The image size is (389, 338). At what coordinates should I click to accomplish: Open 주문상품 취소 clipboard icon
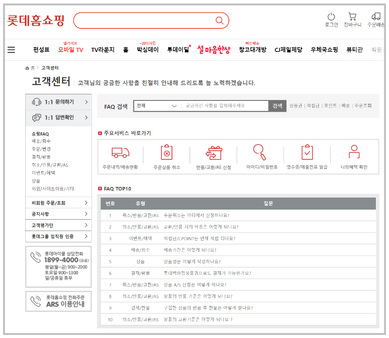click(x=167, y=152)
